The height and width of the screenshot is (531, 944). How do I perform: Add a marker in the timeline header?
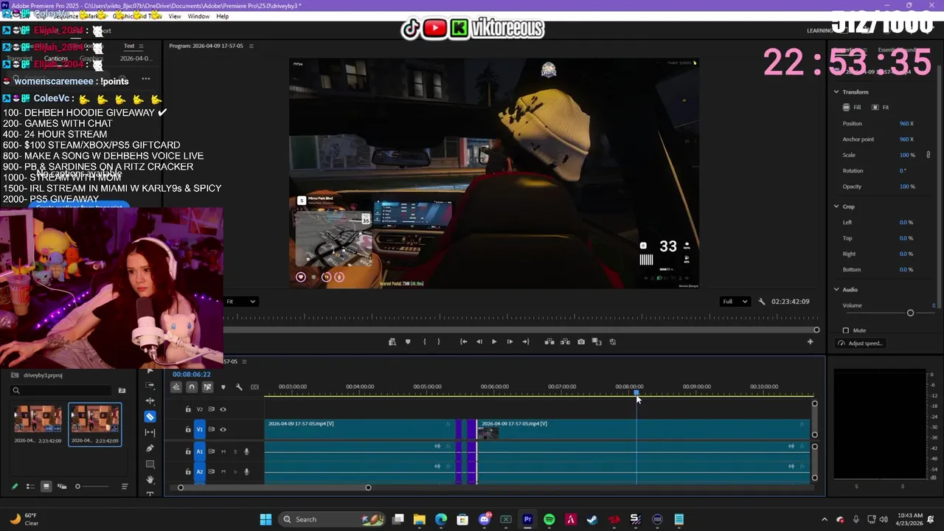[x=223, y=387]
